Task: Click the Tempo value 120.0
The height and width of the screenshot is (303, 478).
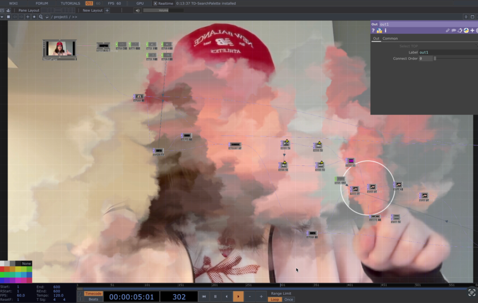Action: [58, 296]
